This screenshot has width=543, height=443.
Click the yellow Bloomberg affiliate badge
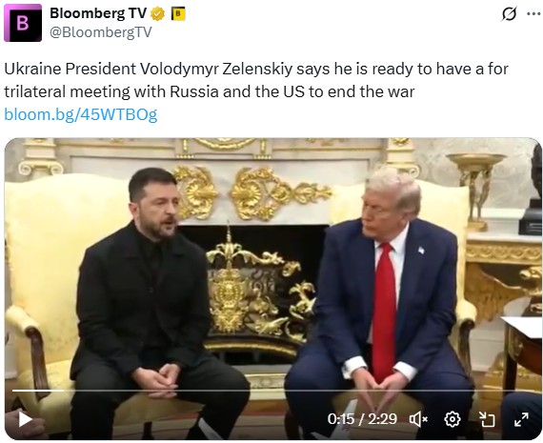[178, 14]
